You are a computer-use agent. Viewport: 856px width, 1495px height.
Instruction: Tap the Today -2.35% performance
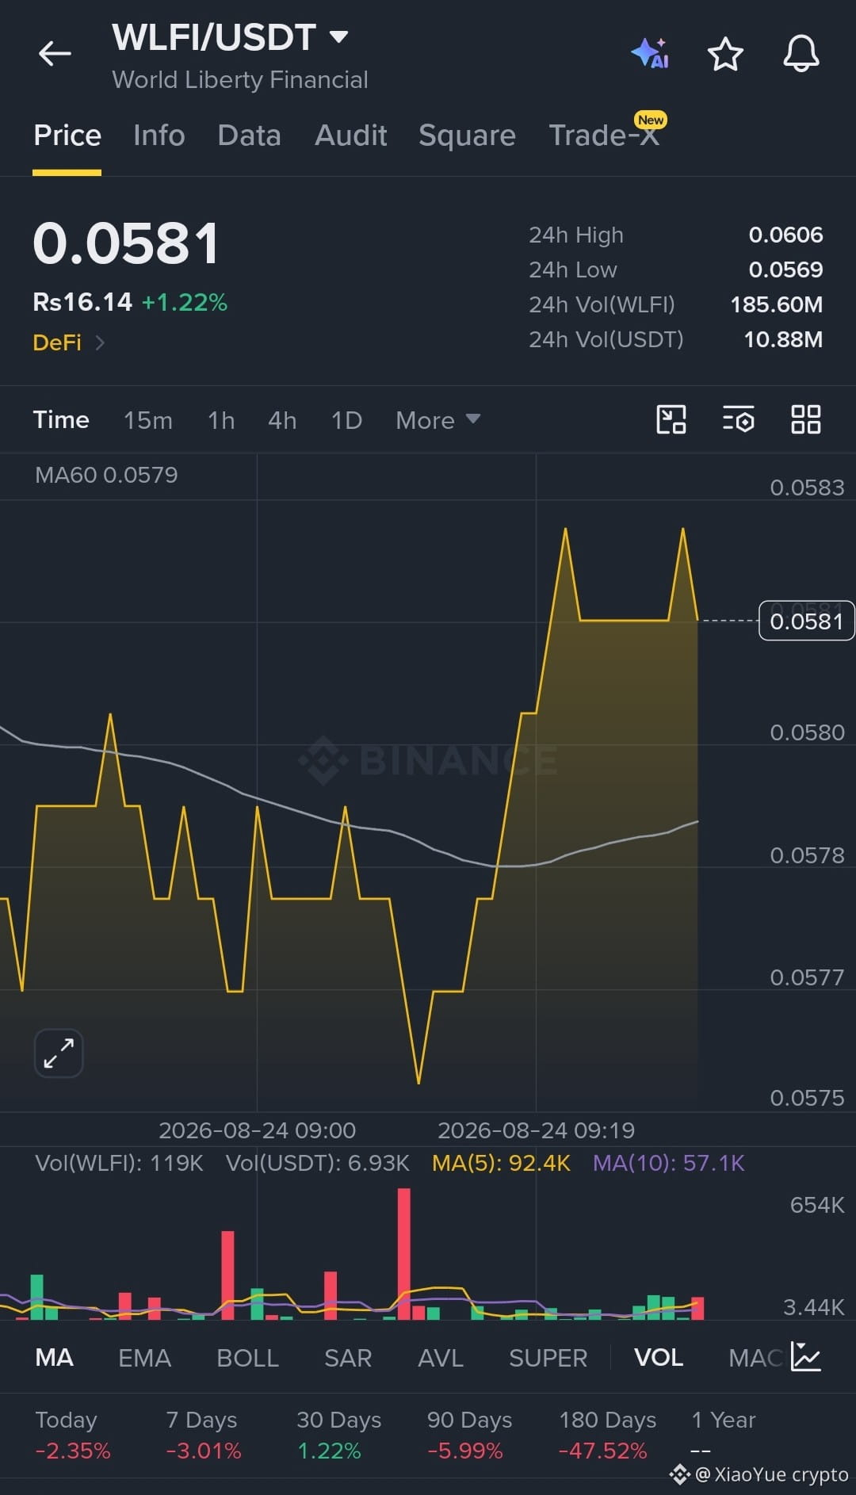pyautogui.click(x=73, y=1435)
